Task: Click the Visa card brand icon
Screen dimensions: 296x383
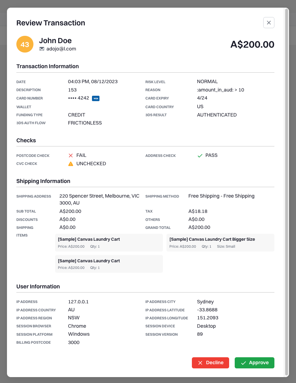Action: point(95,98)
